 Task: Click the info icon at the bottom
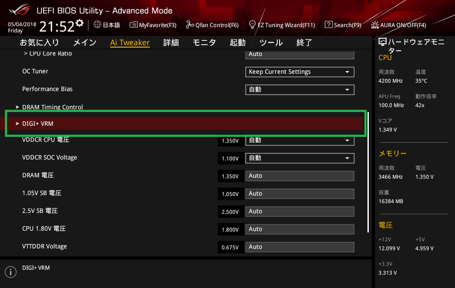click(11, 272)
